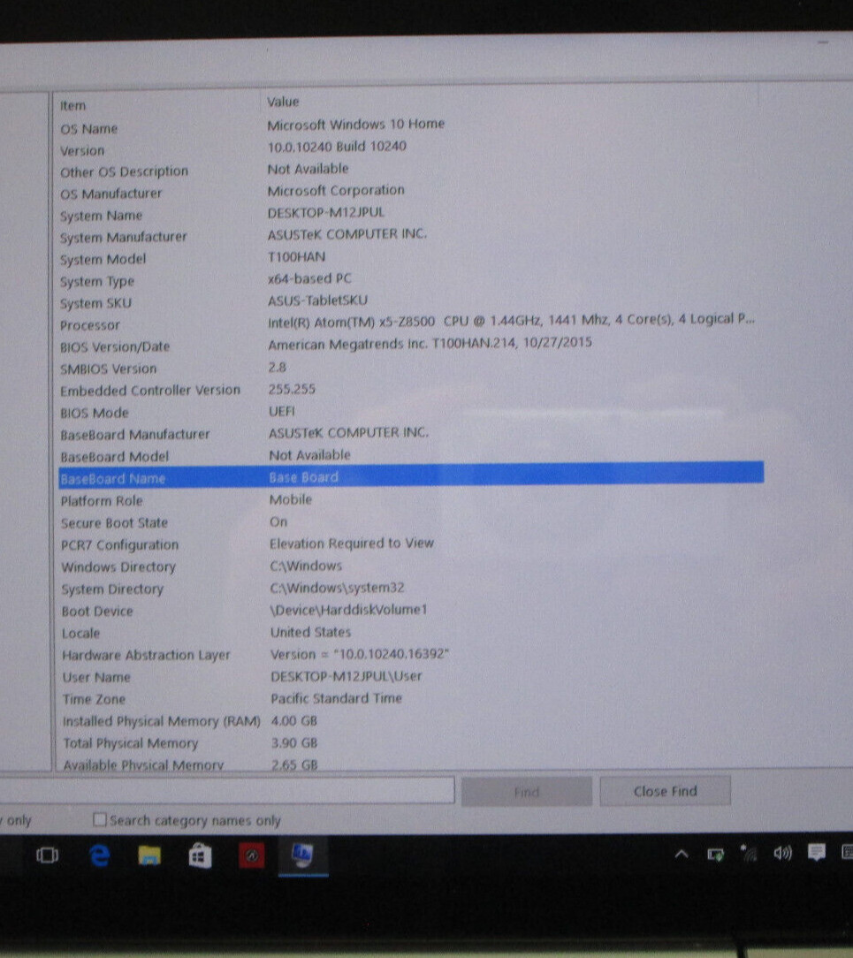Click the 'Microsoft Windows 10 Home' value

click(355, 124)
